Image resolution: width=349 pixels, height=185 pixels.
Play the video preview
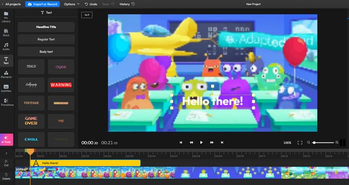[201, 143]
